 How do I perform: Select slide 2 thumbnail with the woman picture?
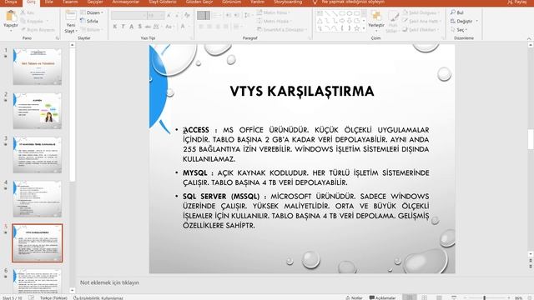[38, 111]
